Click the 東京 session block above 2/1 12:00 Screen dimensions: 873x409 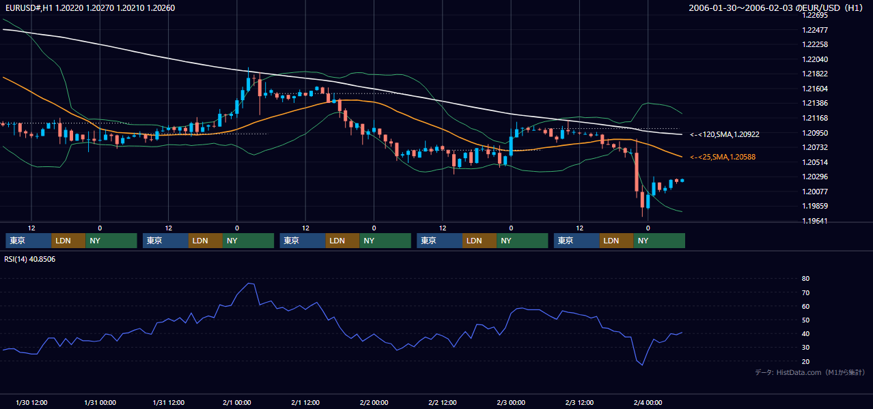[x=303, y=241]
